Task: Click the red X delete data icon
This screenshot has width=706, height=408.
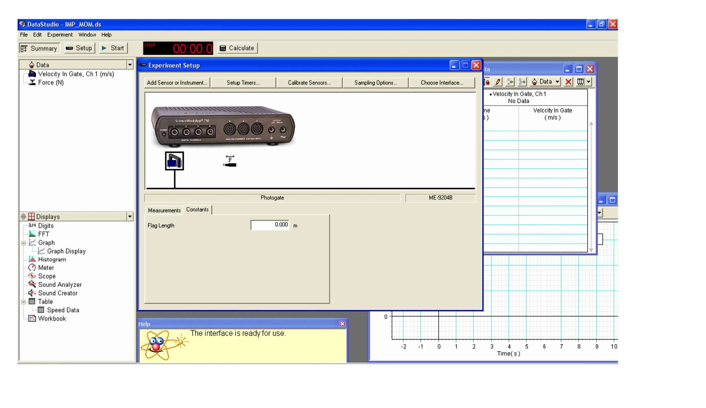Action: pos(568,82)
